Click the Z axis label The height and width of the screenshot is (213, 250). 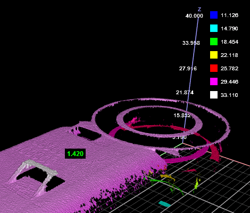(x=199, y=10)
